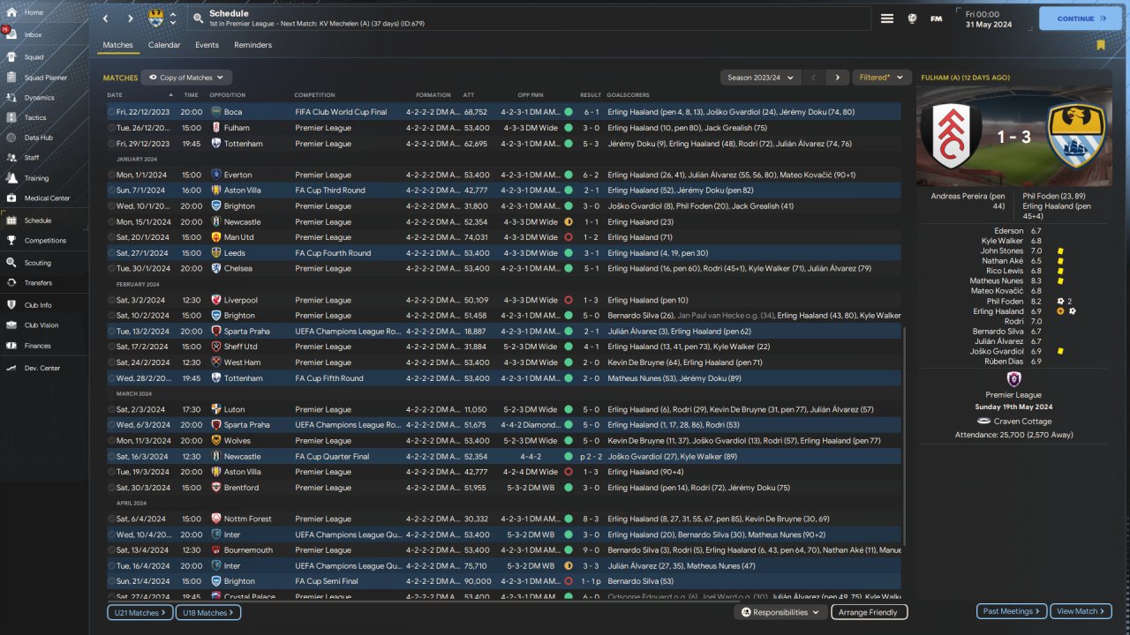Open the Copy of Matches view dropdown
The width and height of the screenshot is (1130, 635).
click(x=186, y=78)
